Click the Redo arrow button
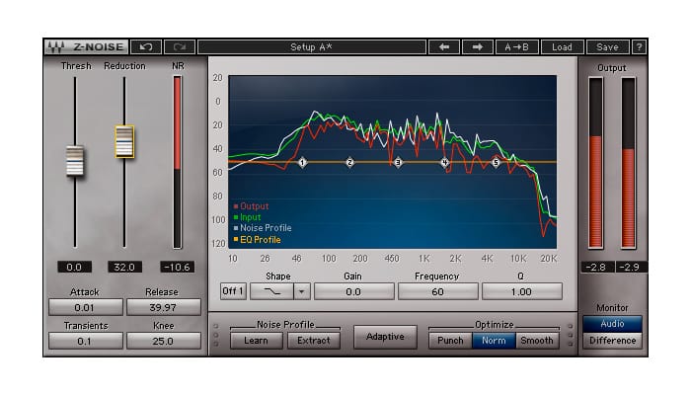691x395 pixels. (x=180, y=46)
